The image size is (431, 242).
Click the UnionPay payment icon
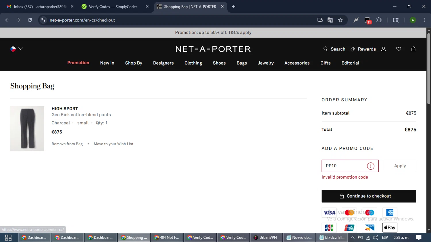[349, 228]
